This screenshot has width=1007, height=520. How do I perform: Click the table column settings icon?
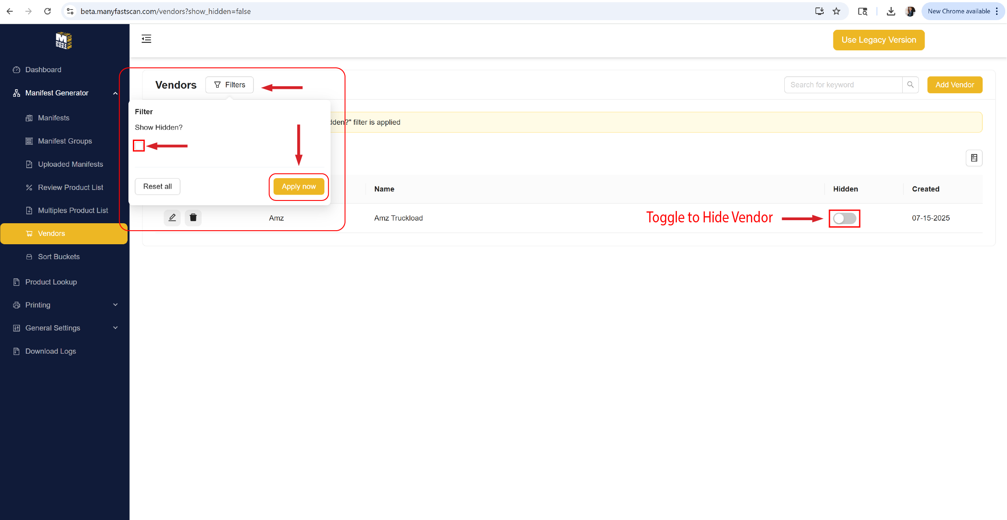(974, 158)
